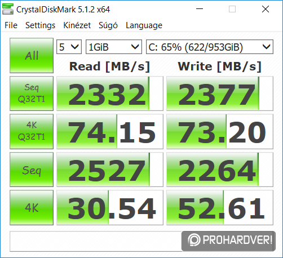The image size is (283, 258).
Task: Click Seq read result 2527
Action: click(x=110, y=170)
